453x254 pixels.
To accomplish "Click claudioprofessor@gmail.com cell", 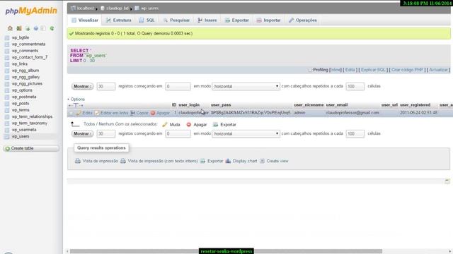I will [x=352, y=113].
